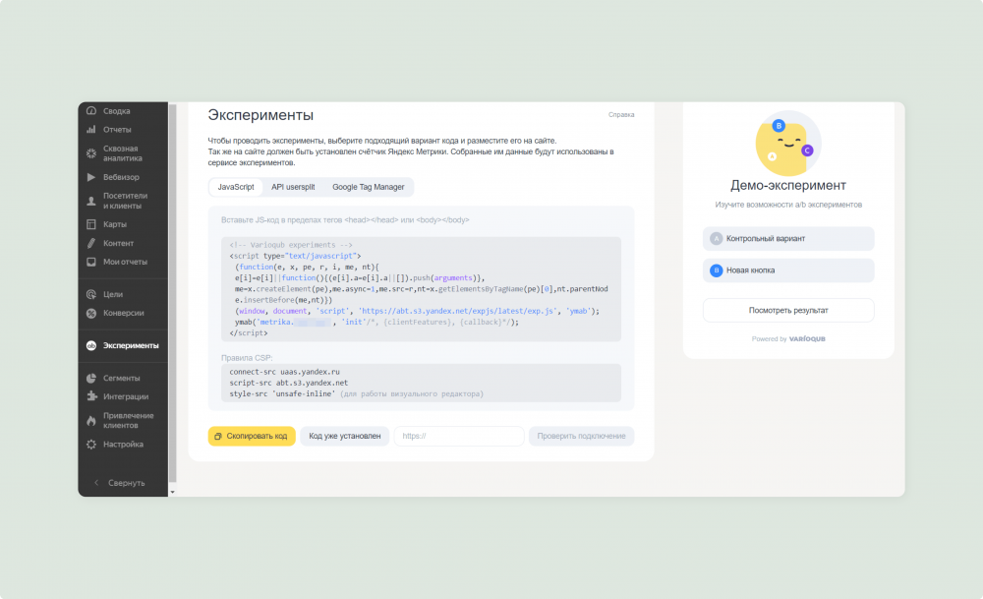The width and height of the screenshot is (983, 599).
Task: Open the Вебвизор play icon
Action: pyautogui.click(x=90, y=177)
